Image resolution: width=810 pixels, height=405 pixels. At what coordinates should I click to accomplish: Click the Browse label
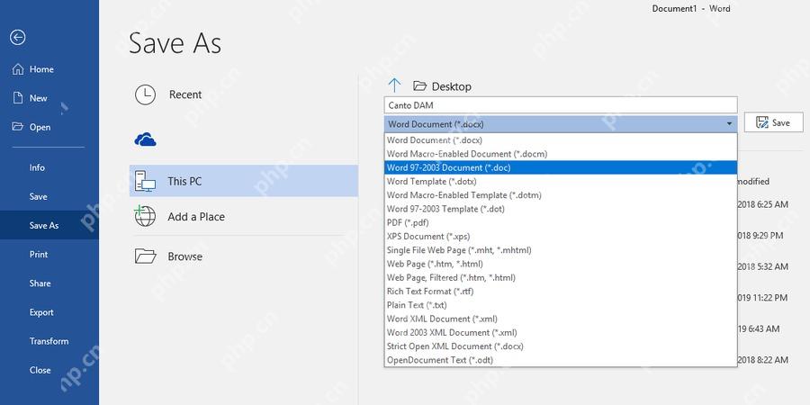pyautogui.click(x=184, y=256)
